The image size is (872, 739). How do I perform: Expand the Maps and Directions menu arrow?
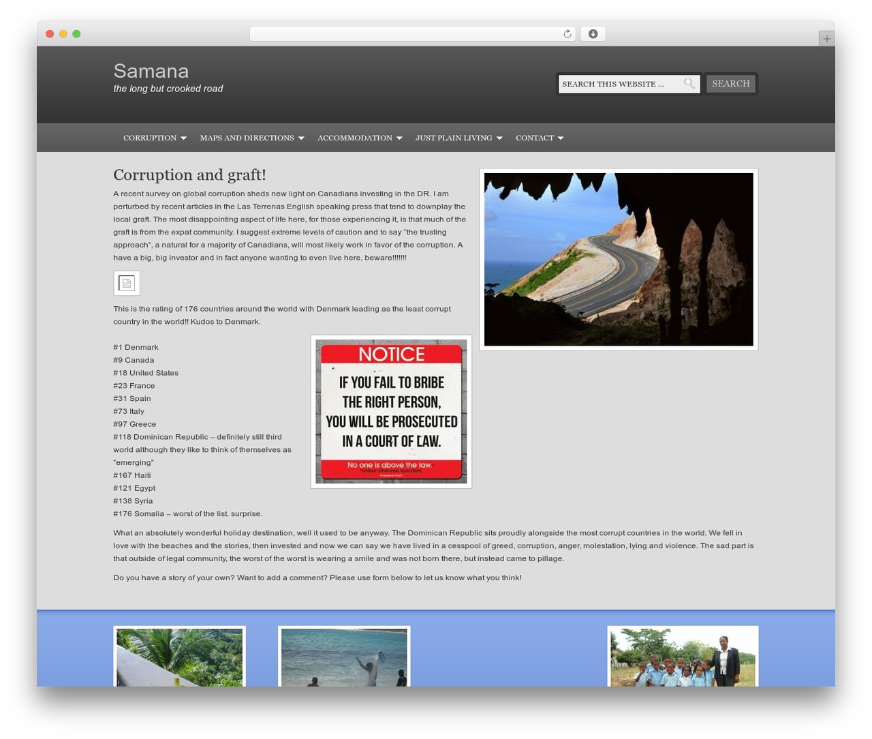(x=301, y=138)
